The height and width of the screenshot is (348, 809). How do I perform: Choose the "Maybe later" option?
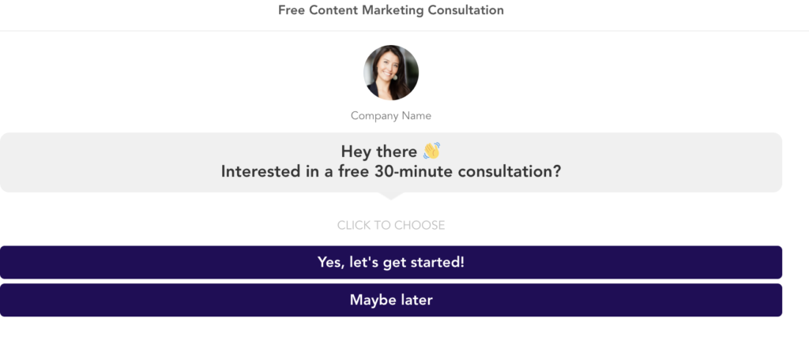(x=391, y=300)
